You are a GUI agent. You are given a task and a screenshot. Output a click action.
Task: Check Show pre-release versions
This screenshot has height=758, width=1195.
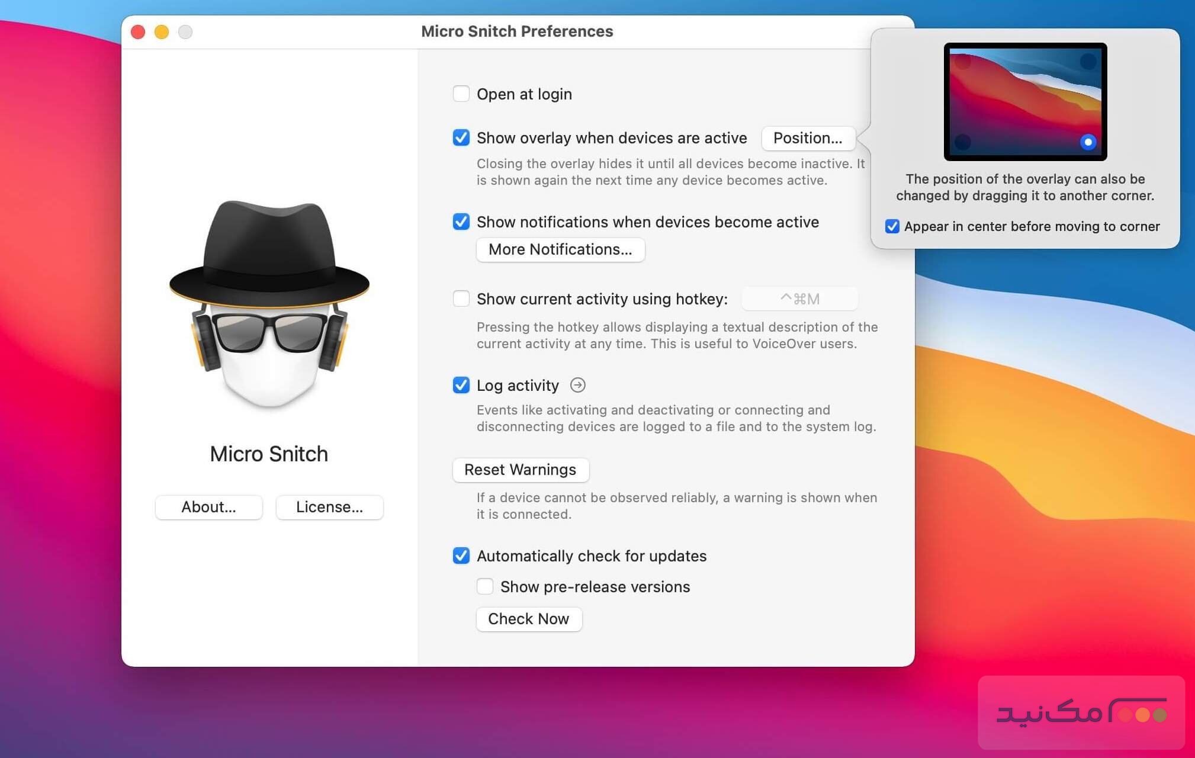click(485, 586)
